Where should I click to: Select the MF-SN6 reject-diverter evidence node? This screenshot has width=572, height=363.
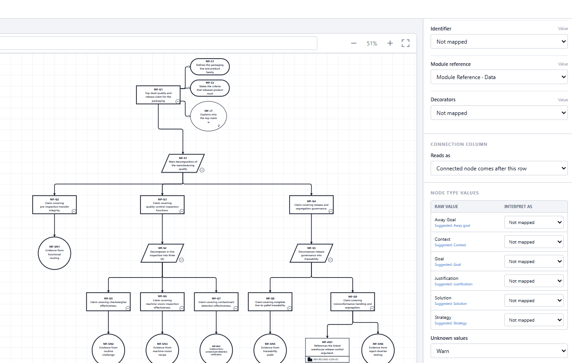[378, 349]
